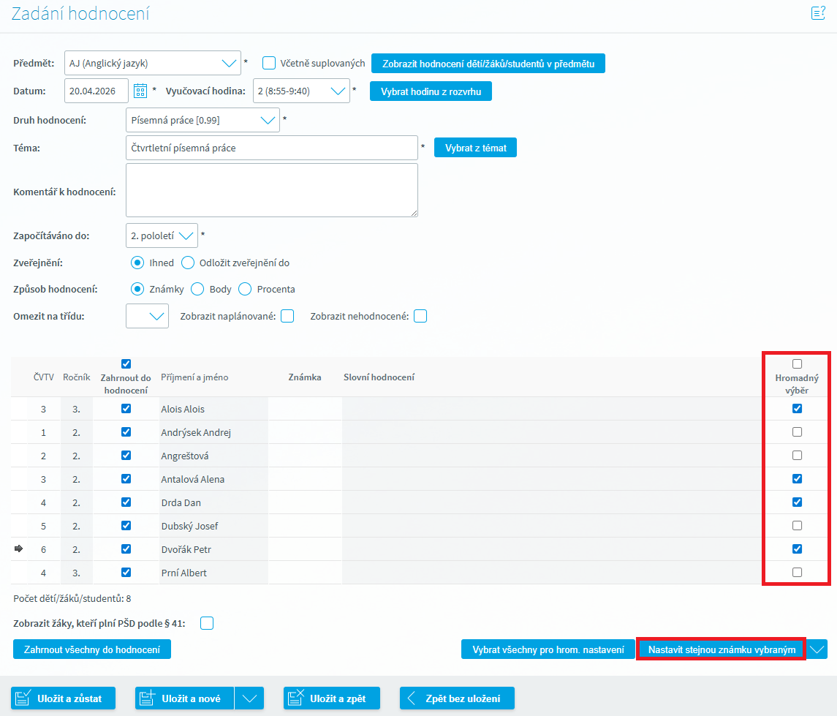Viewport: 837px width, 716px height.
Task: Check Hromadný výběr for Andrýsek Andrej
Action: (x=797, y=432)
